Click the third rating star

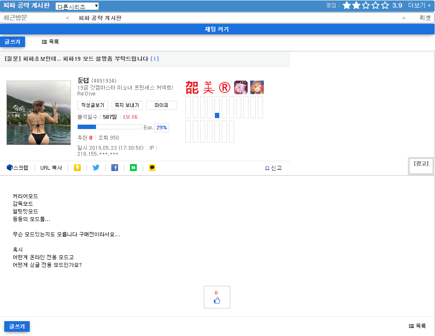click(x=365, y=6)
